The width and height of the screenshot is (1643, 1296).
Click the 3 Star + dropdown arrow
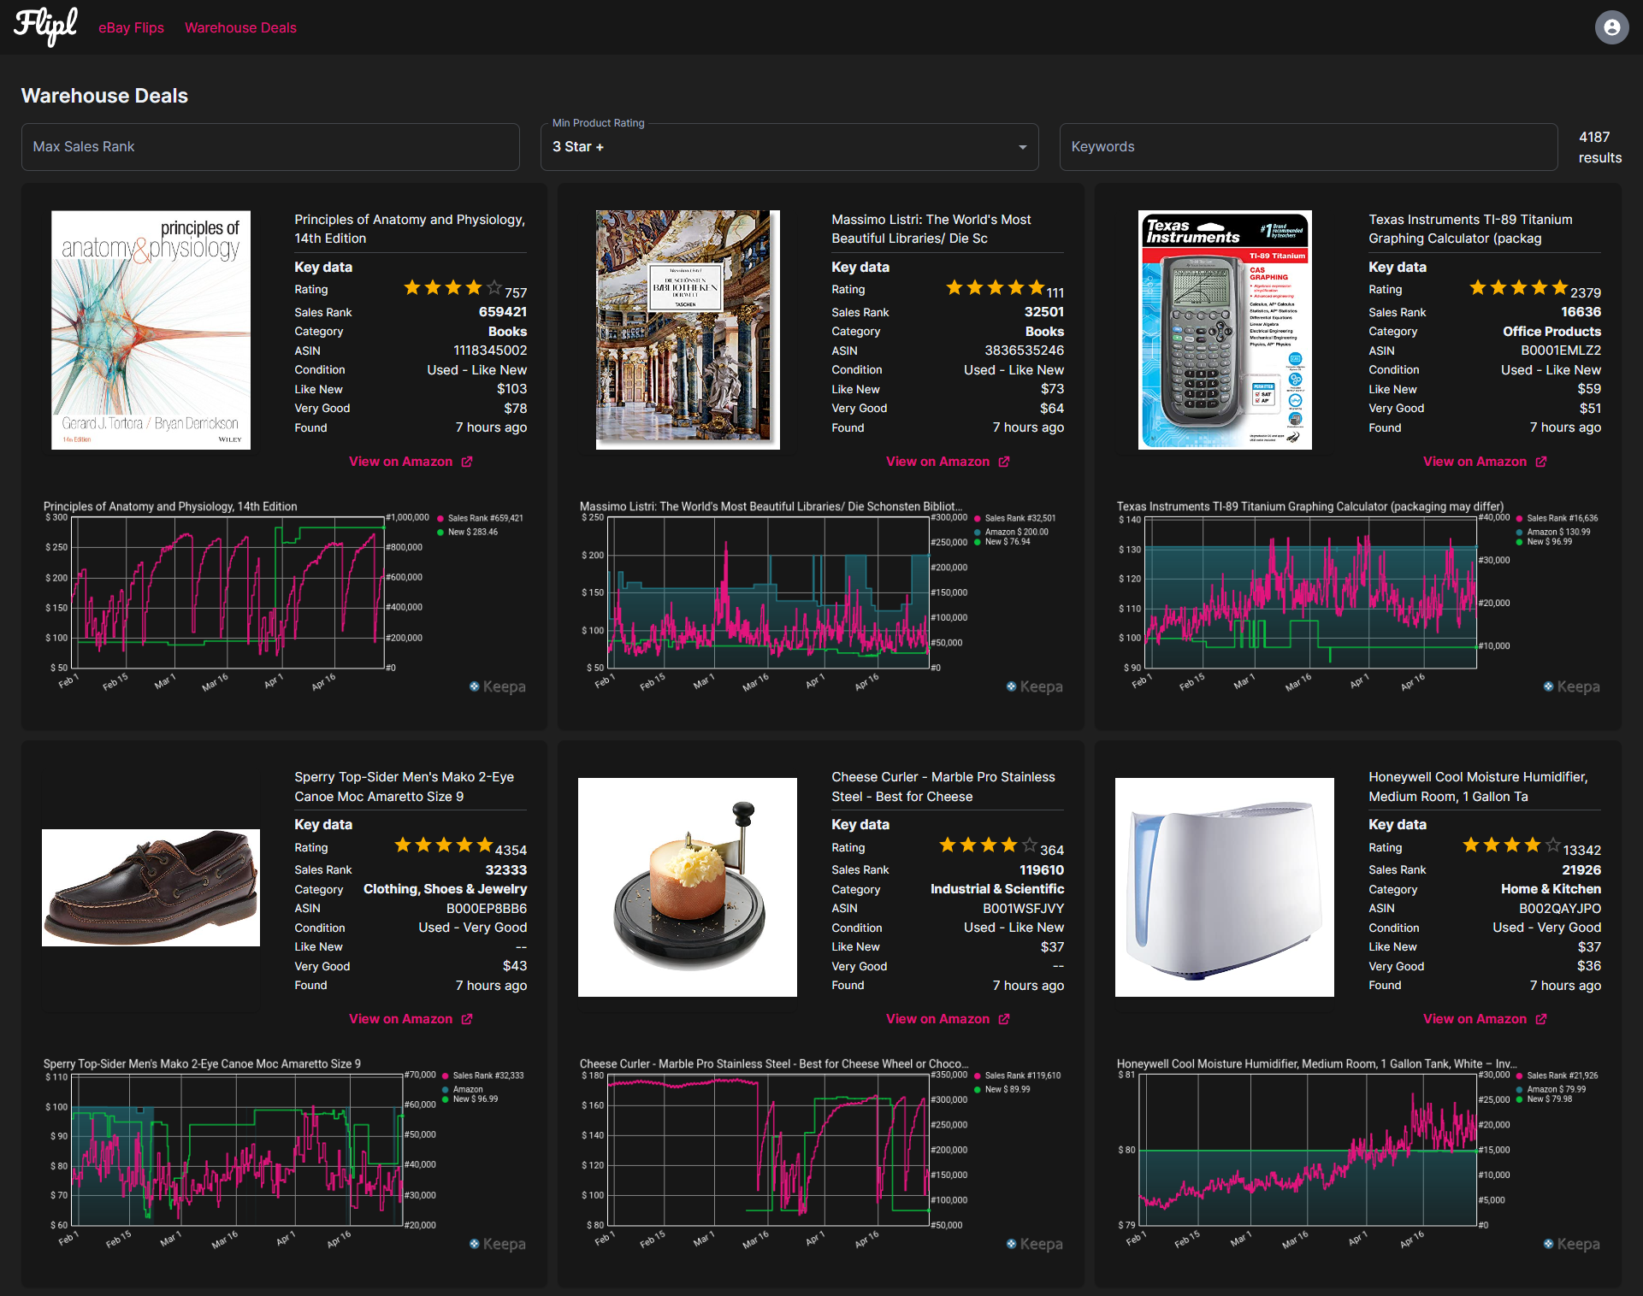[1022, 147]
